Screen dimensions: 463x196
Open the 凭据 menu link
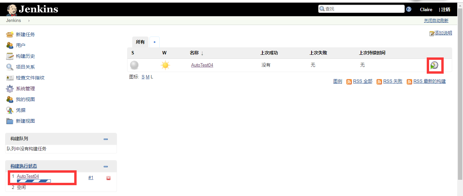pyautogui.click(x=21, y=110)
